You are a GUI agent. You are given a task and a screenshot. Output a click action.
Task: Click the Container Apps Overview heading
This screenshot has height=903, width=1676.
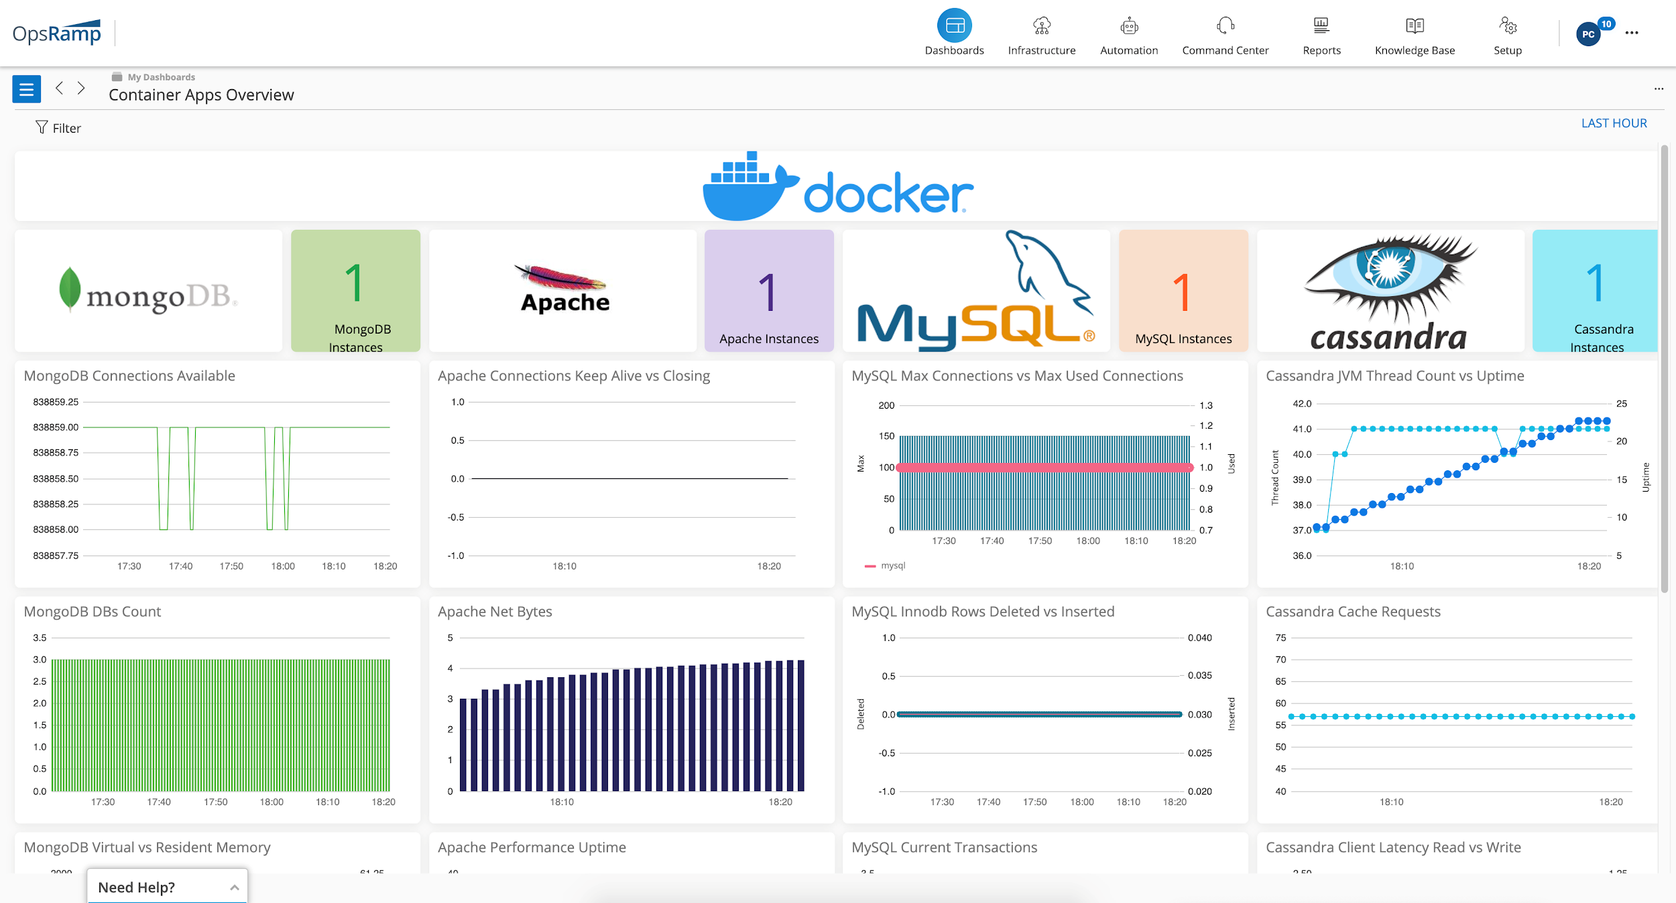point(201,95)
